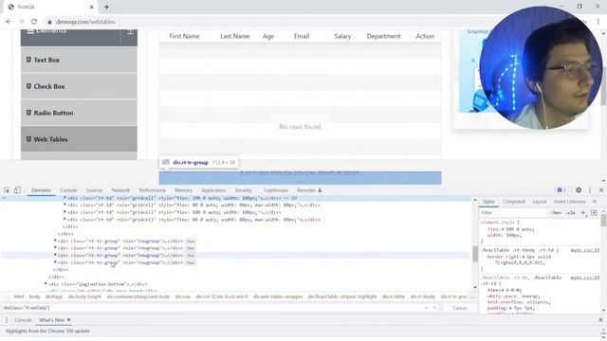
Task: Select div.web-tables-wrapper breadcrumb
Action: [x=278, y=296]
